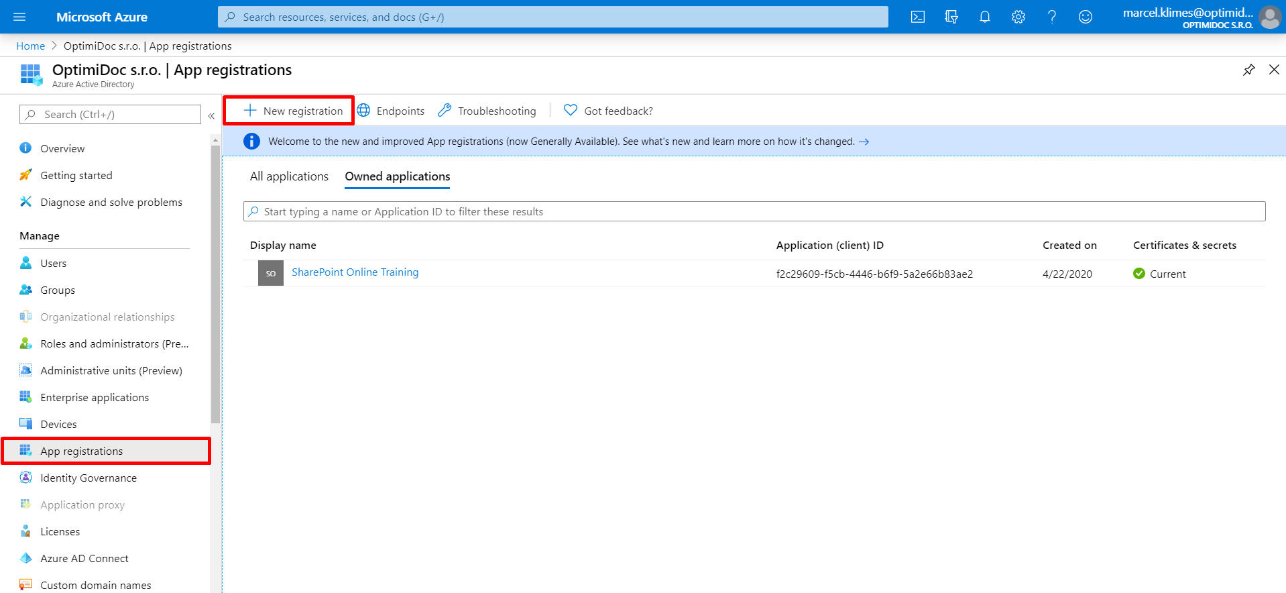Image resolution: width=1286 pixels, height=593 pixels.
Task: Switch to the All applications tab
Action: [289, 176]
